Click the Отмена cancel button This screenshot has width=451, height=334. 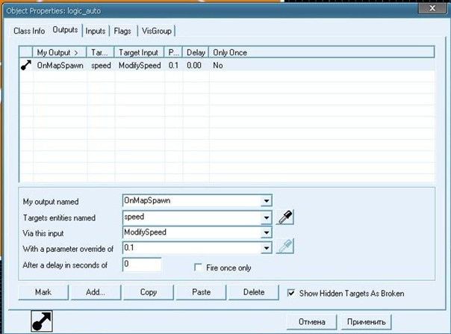pyautogui.click(x=312, y=322)
